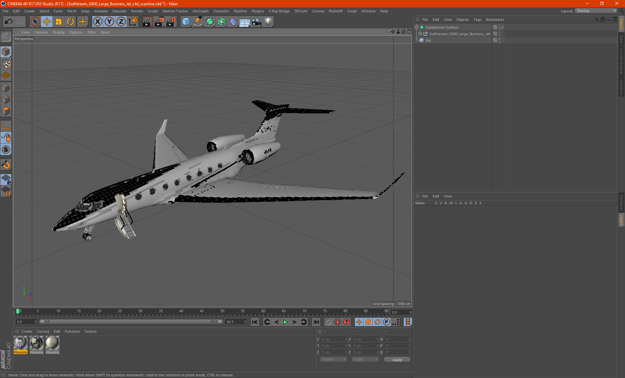
Task: Open the World coordinate dropdown
Action: (334, 359)
